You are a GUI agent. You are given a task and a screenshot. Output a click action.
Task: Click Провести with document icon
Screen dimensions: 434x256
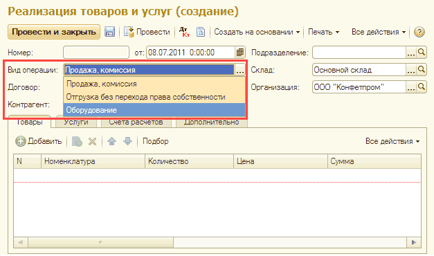(147, 32)
